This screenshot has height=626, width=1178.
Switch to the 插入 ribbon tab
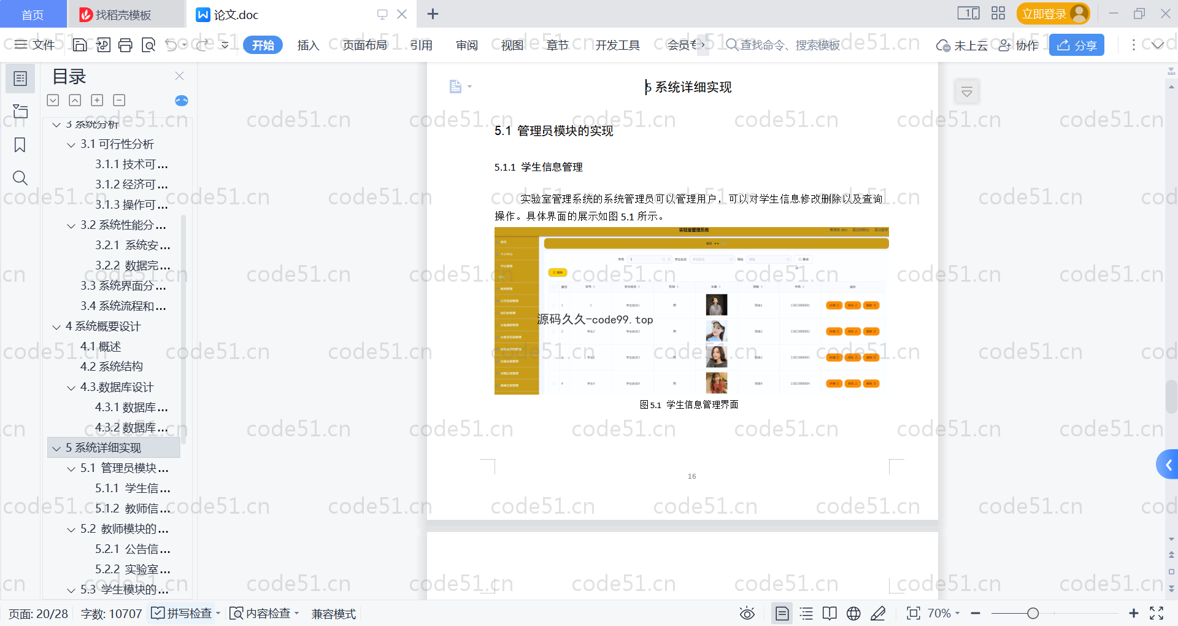pos(308,45)
